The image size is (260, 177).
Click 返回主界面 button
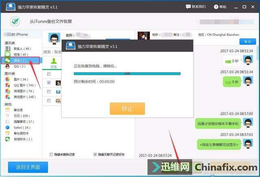click(28, 167)
